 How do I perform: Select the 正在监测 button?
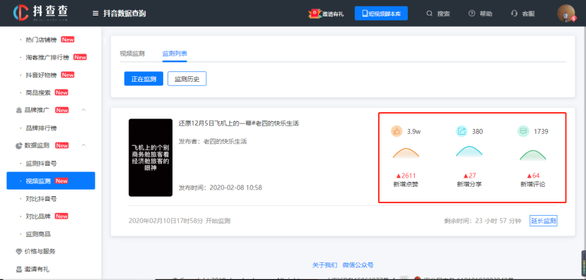(143, 79)
